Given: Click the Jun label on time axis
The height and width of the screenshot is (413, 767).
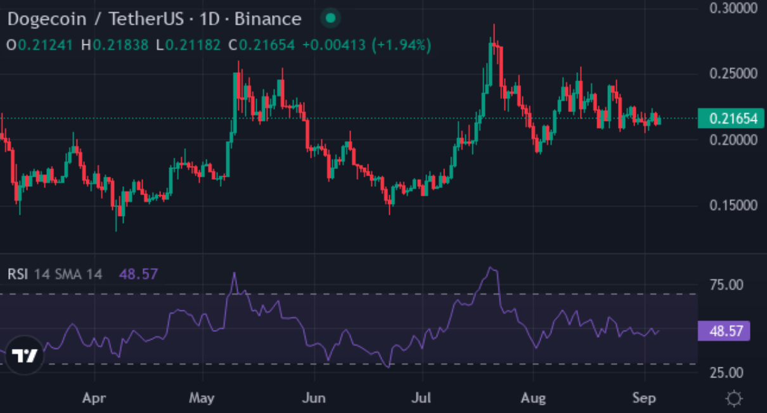Looking at the screenshot, I should click(314, 398).
